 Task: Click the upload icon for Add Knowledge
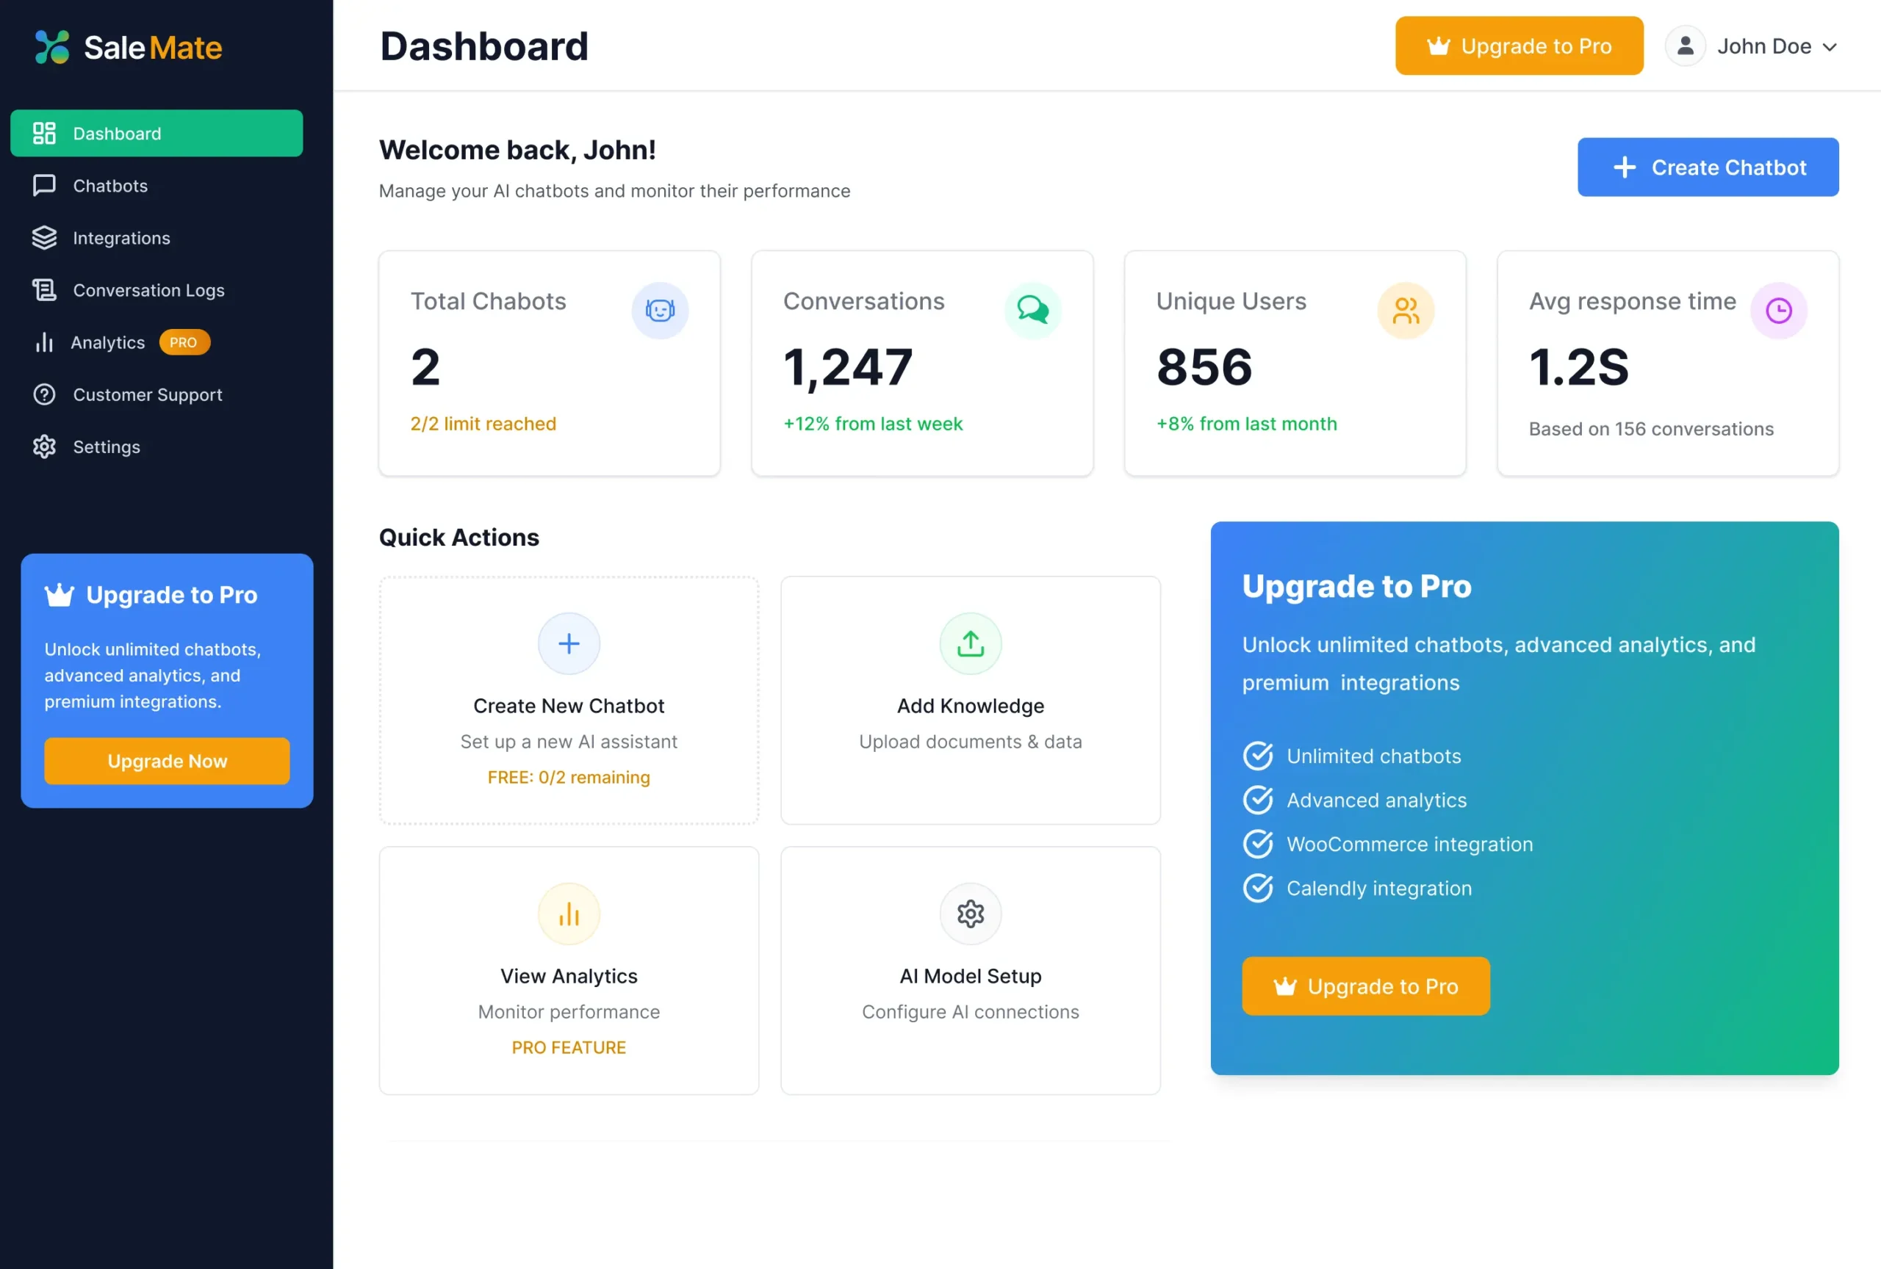(971, 644)
